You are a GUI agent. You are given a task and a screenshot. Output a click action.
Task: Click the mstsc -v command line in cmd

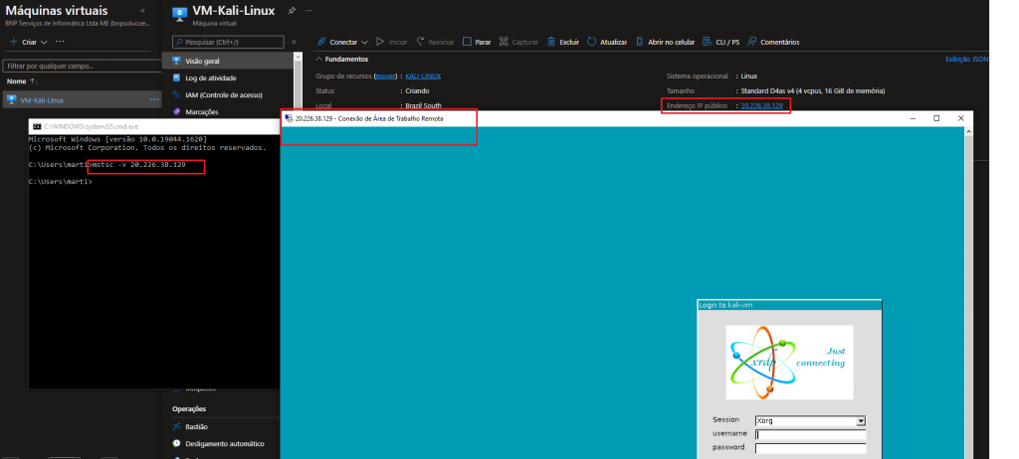(x=139, y=165)
